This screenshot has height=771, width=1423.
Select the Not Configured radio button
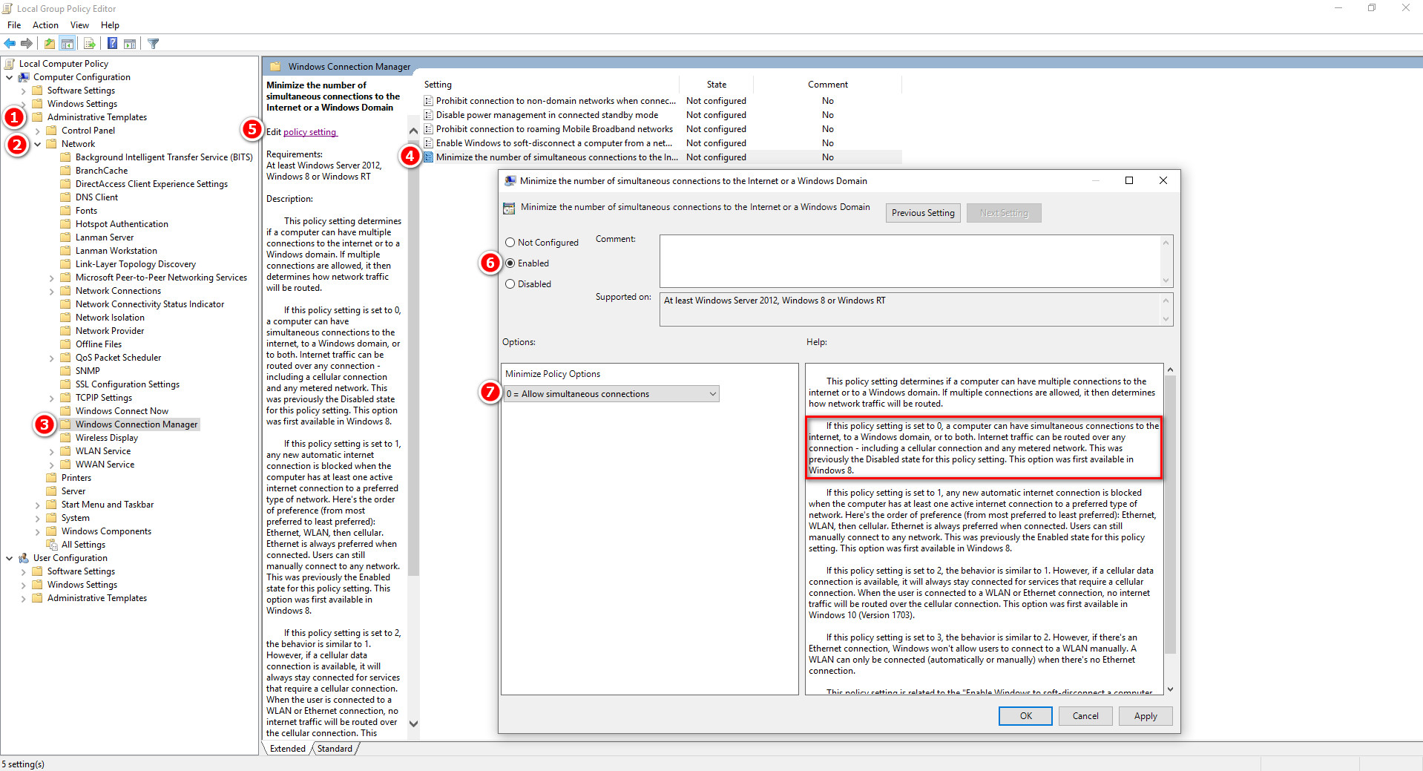(510, 243)
